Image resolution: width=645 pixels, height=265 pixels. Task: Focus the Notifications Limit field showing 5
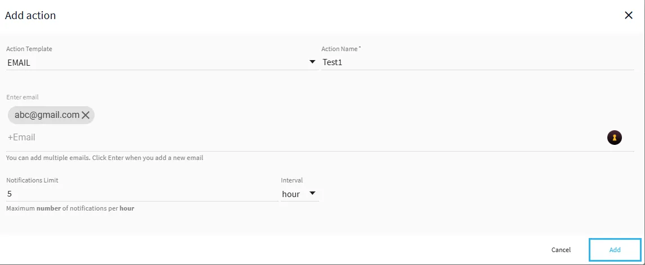point(142,194)
